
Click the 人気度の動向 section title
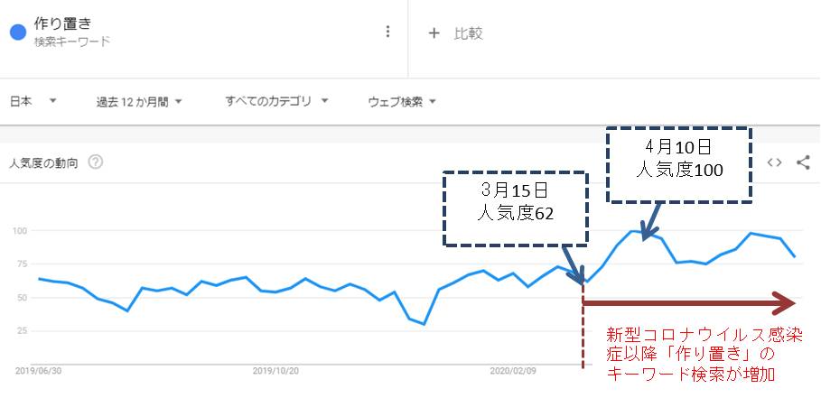coord(44,162)
